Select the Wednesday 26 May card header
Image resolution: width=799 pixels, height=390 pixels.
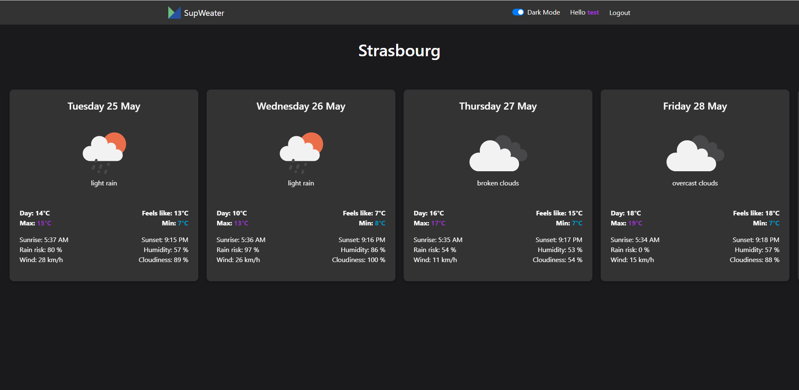(300, 106)
